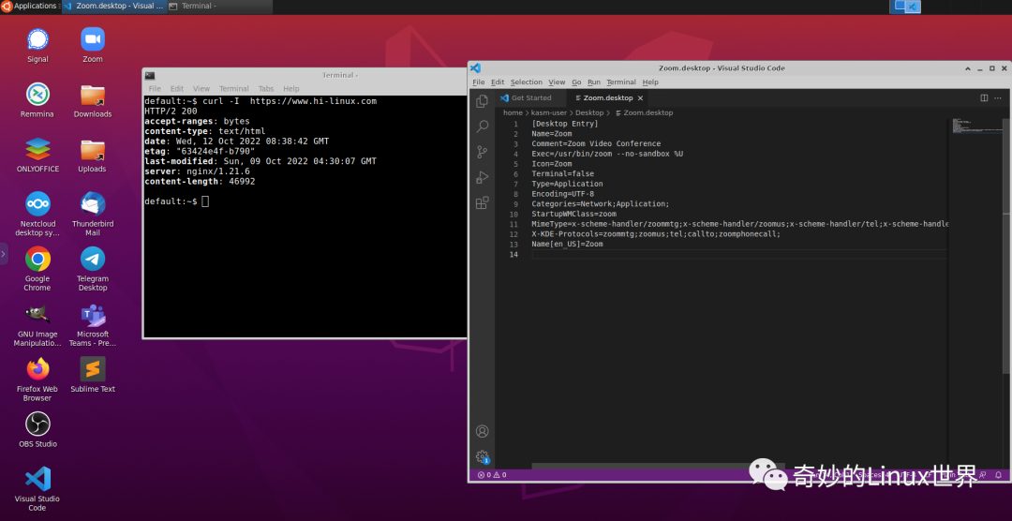Open Telegram Desktop icon
Image resolution: width=1012 pixels, height=521 pixels.
[x=92, y=269]
